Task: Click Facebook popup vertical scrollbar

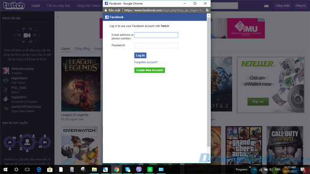Action: point(208,82)
